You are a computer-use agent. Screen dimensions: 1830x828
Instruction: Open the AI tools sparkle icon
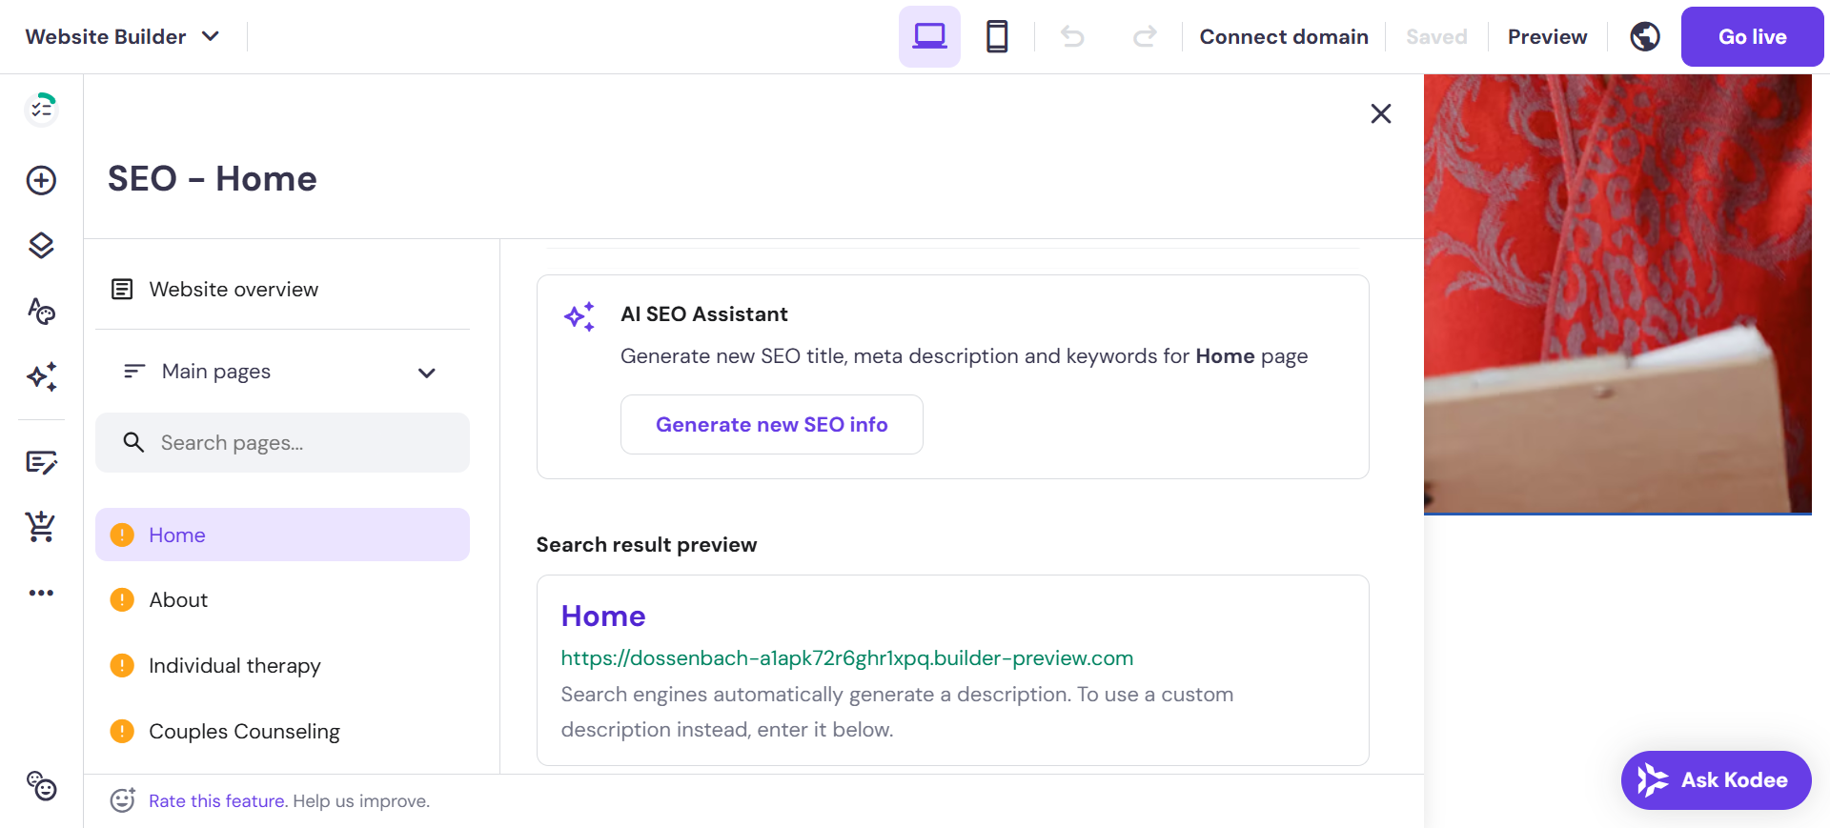[x=41, y=376]
